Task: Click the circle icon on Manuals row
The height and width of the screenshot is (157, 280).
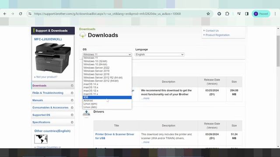Action: coord(72,100)
